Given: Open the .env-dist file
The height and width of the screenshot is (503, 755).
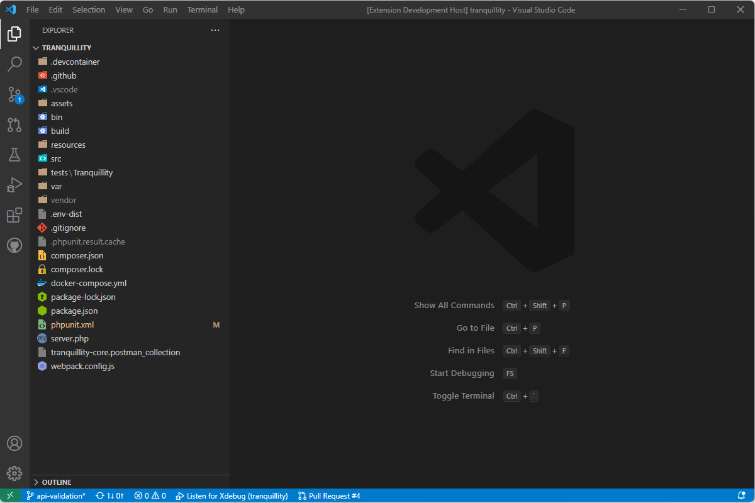Looking at the screenshot, I should click(x=130, y=214).
